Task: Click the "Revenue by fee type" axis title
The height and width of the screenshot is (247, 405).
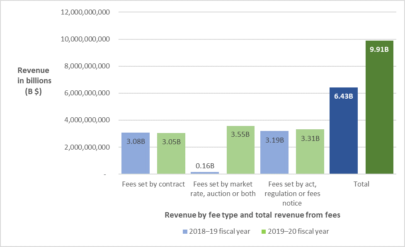Action: 252,215
